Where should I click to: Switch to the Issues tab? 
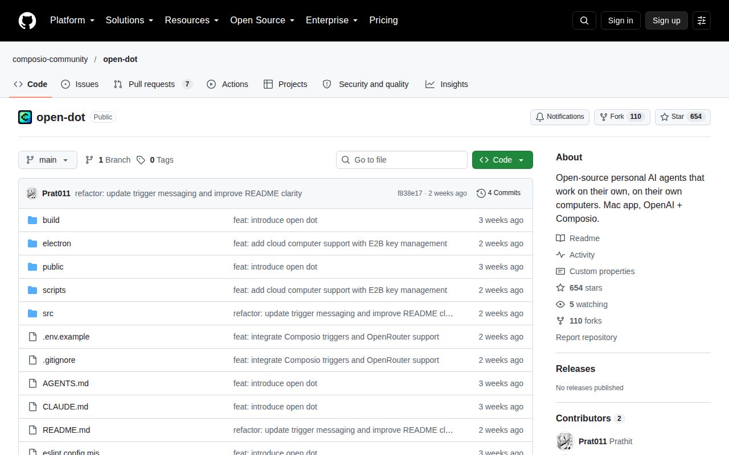[x=80, y=84]
